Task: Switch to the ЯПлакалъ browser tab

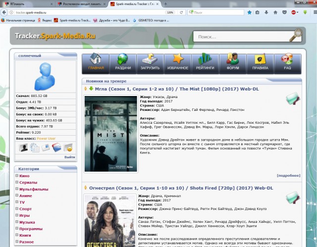Action: pyautogui.click(x=28, y=4)
